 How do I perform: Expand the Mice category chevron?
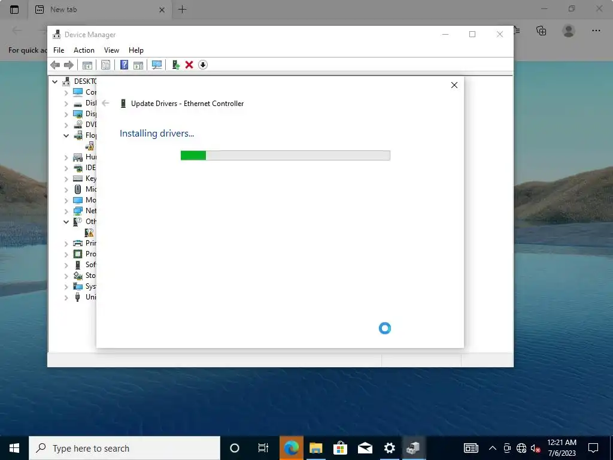(66, 190)
